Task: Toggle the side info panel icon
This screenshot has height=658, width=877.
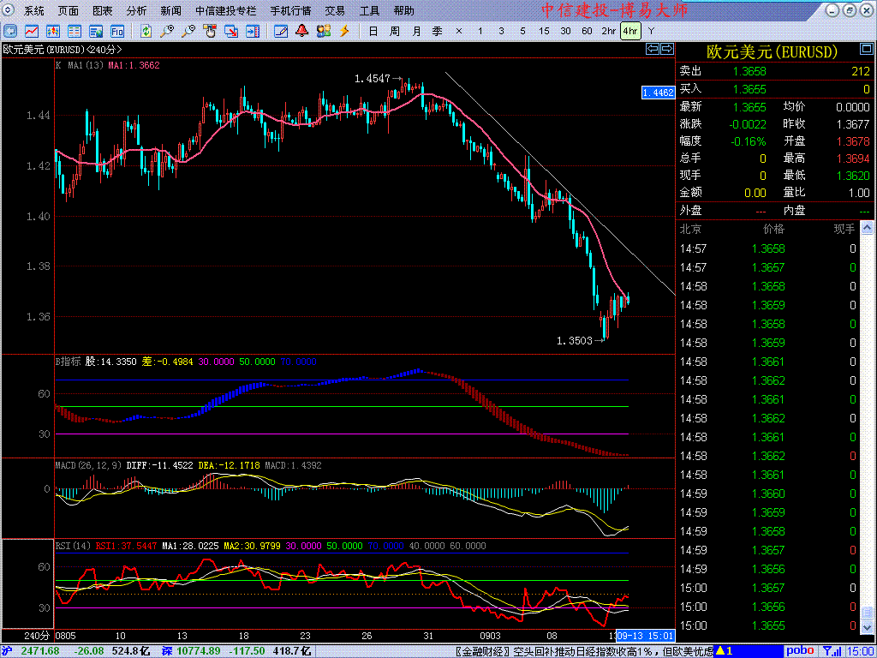Action: (253, 31)
